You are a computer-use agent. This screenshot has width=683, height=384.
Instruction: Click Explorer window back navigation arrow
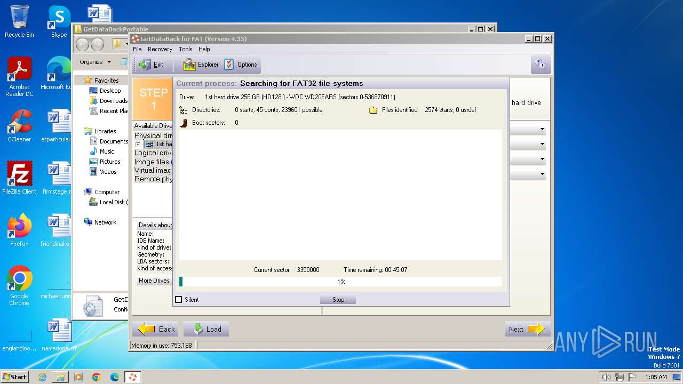83,44
